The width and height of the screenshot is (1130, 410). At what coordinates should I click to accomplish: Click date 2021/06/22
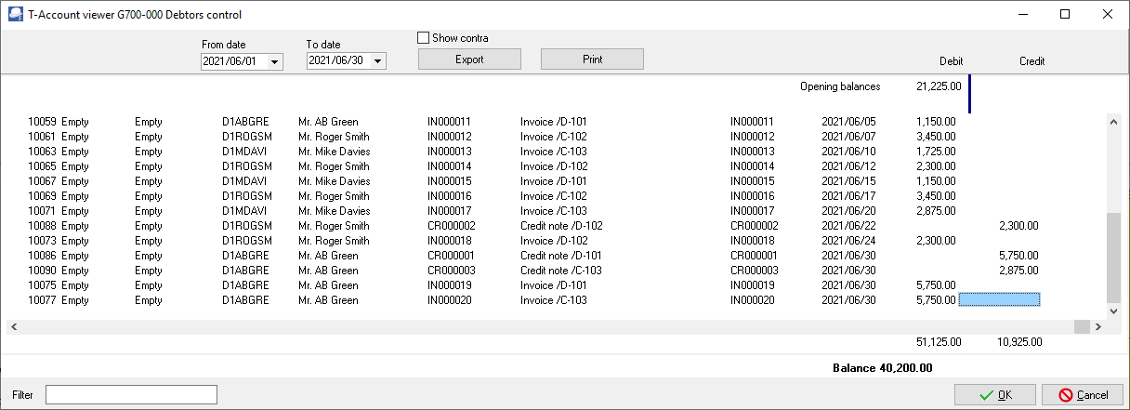coord(848,226)
